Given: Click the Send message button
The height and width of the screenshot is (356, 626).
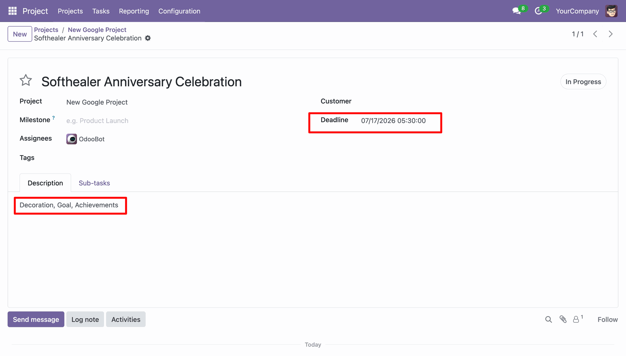Looking at the screenshot, I should pos(36,319).
